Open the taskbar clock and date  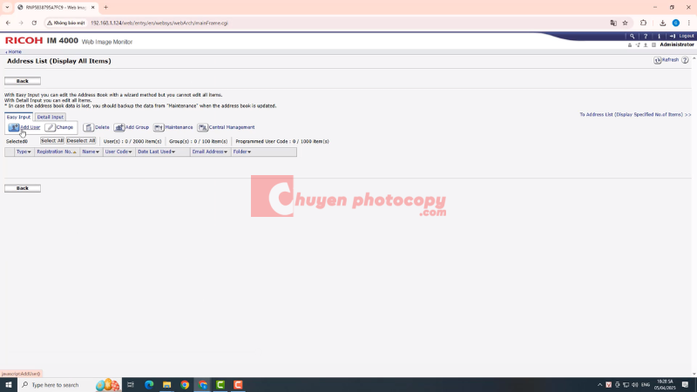[x=665, y=385]
